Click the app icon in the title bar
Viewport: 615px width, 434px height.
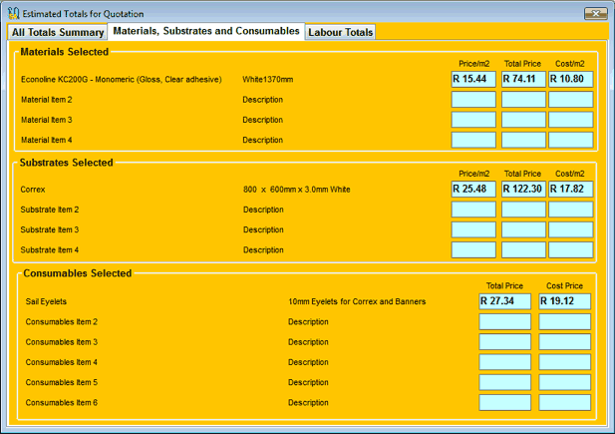click(13, 14)
